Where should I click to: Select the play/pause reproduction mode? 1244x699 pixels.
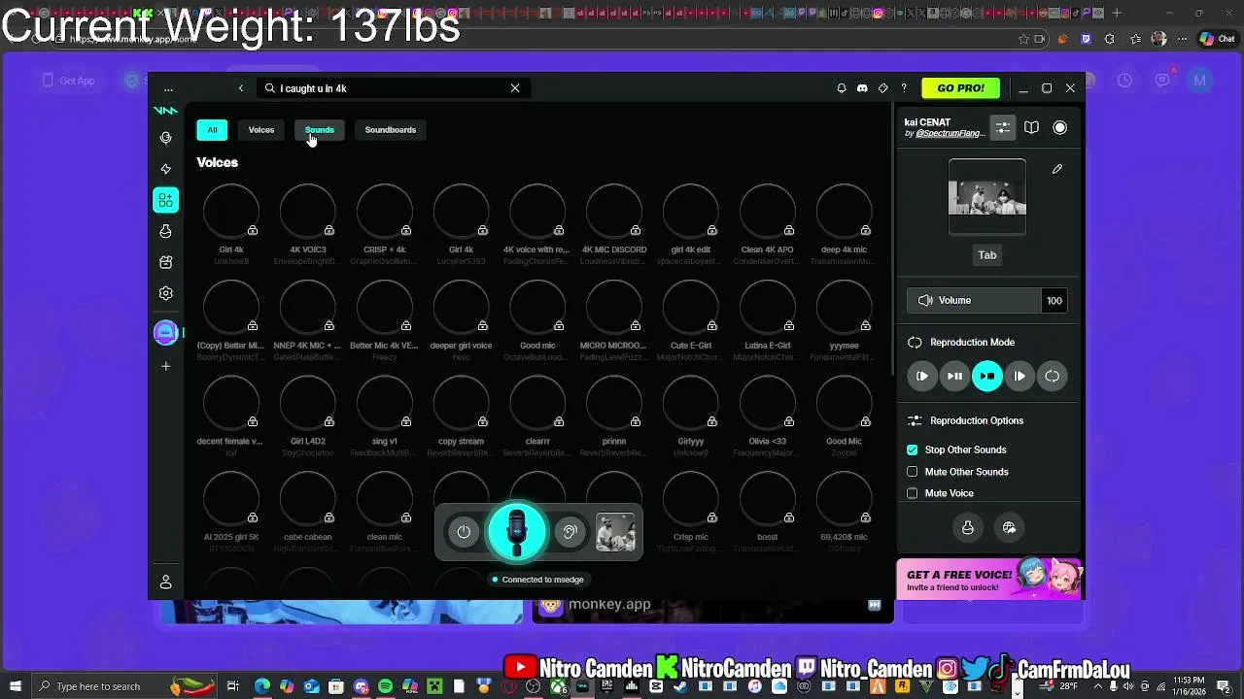tap(955, 376)
